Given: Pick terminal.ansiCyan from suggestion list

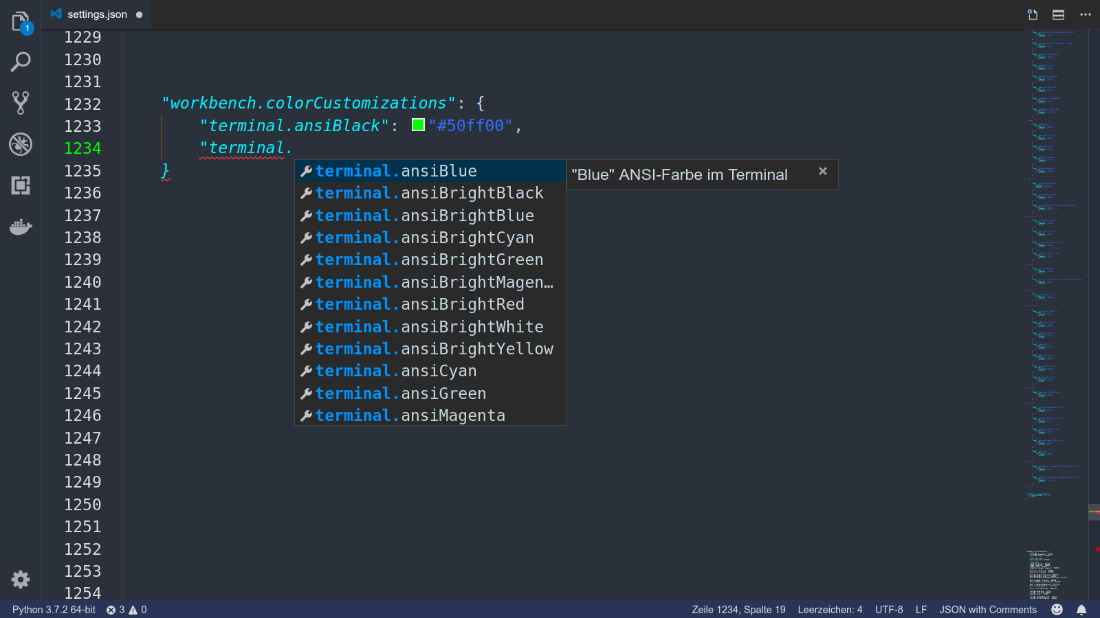Looking at the screenshot, I should point(430,371).
